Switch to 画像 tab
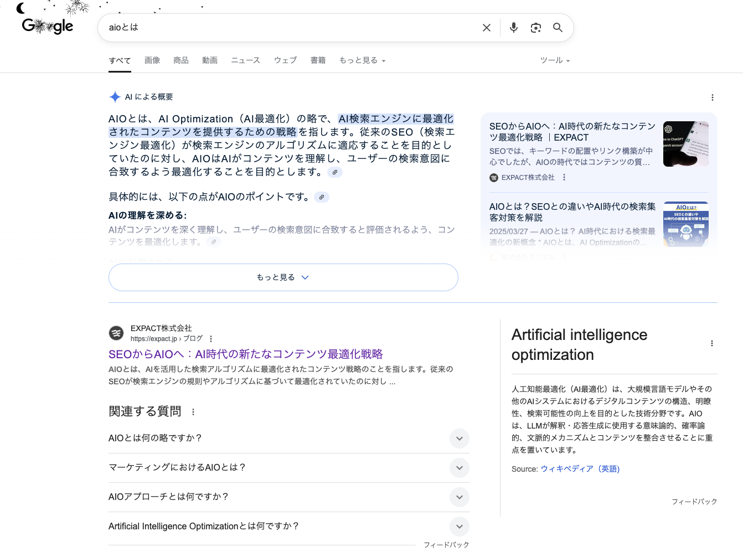Viewport: 743px width, 557px height. [152, 60]
